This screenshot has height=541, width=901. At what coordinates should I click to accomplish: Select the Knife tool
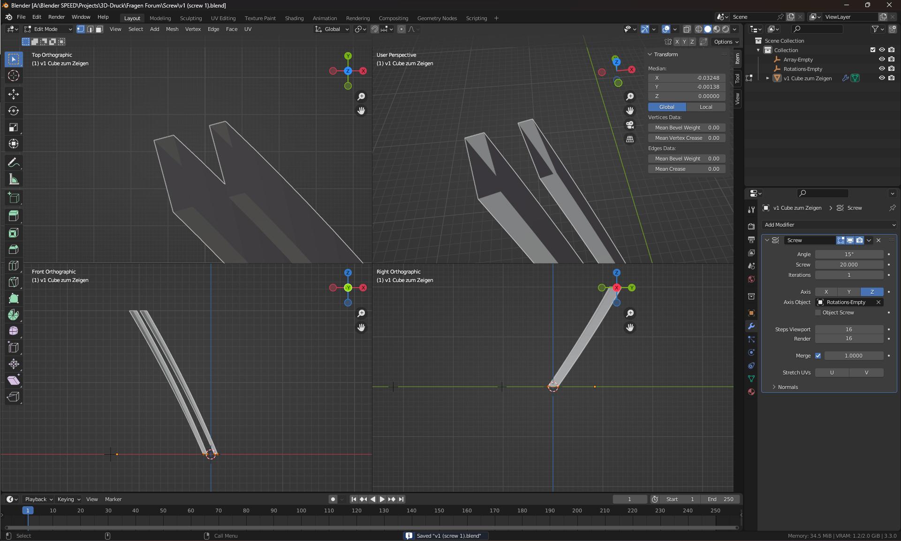(14, 282)
